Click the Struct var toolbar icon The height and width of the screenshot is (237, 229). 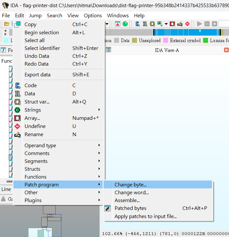(152, 24)
